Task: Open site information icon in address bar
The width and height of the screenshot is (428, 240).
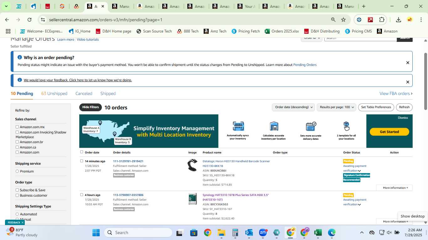Action: pos(43,20)
